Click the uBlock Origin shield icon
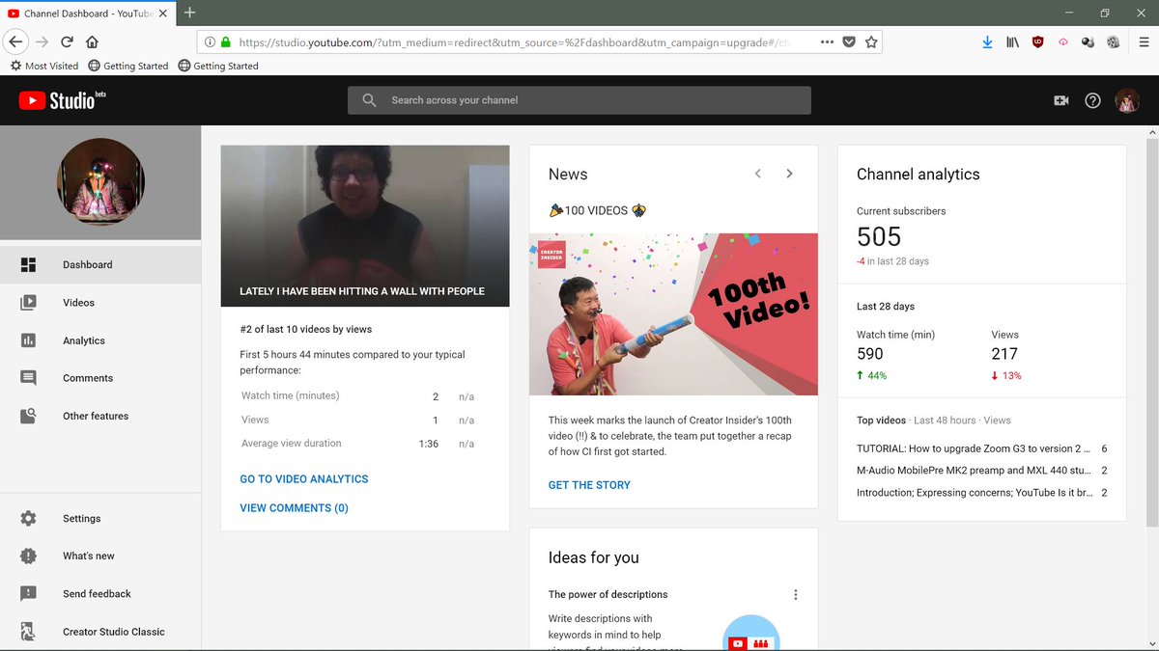This screenshot has height=651, width=1159. [x=1038, y=42]
